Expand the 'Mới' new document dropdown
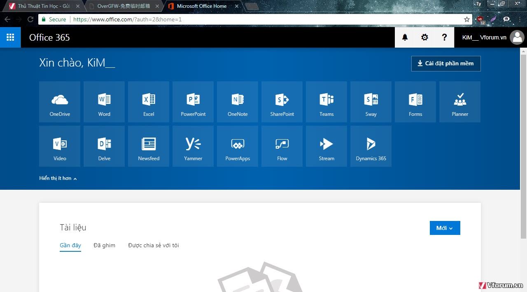The height and width of the screenshot is (292, 527). (445, 228)
